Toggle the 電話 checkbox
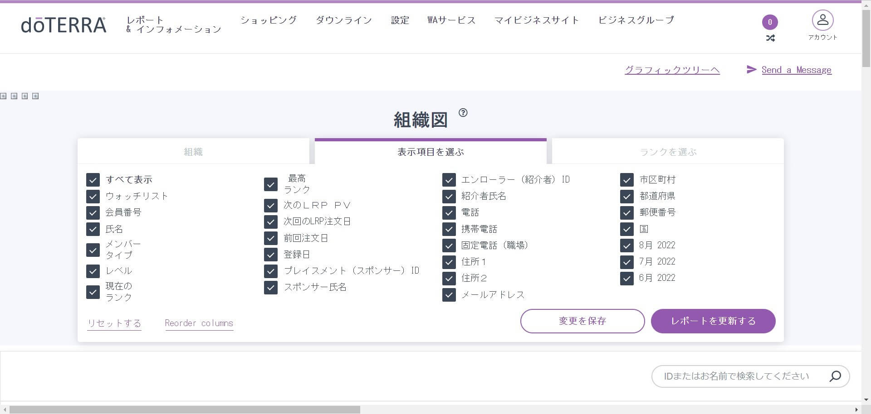The width and height of the screenshot is (871, 414). 449,212
